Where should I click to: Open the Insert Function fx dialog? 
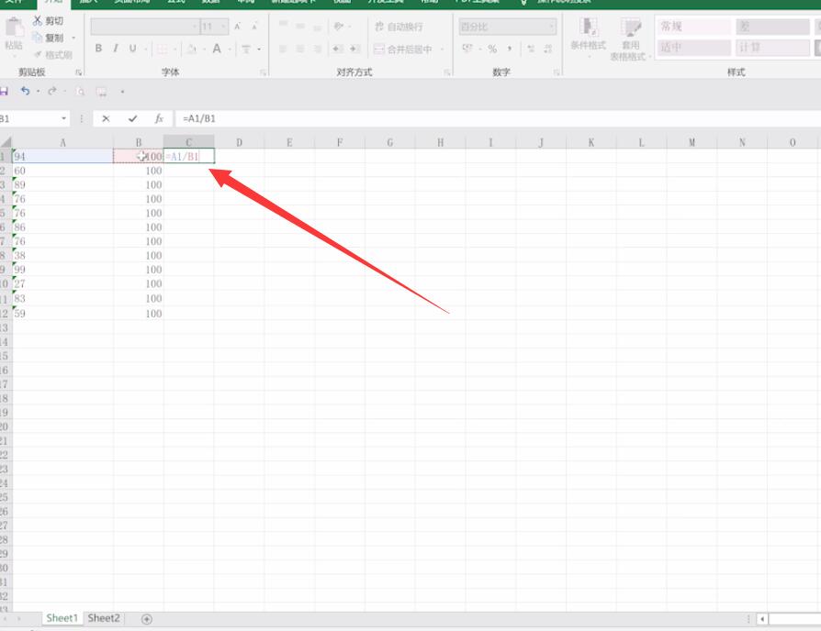coord(159,118)
